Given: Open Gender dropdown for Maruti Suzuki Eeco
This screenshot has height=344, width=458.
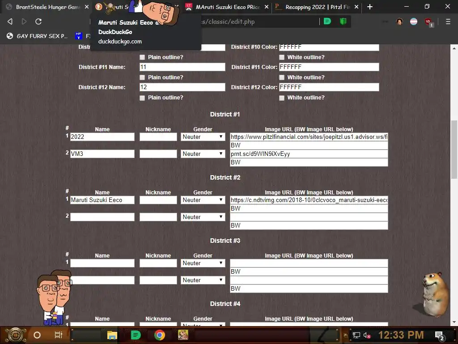Looking at the screenshot, I should (203, 200).
